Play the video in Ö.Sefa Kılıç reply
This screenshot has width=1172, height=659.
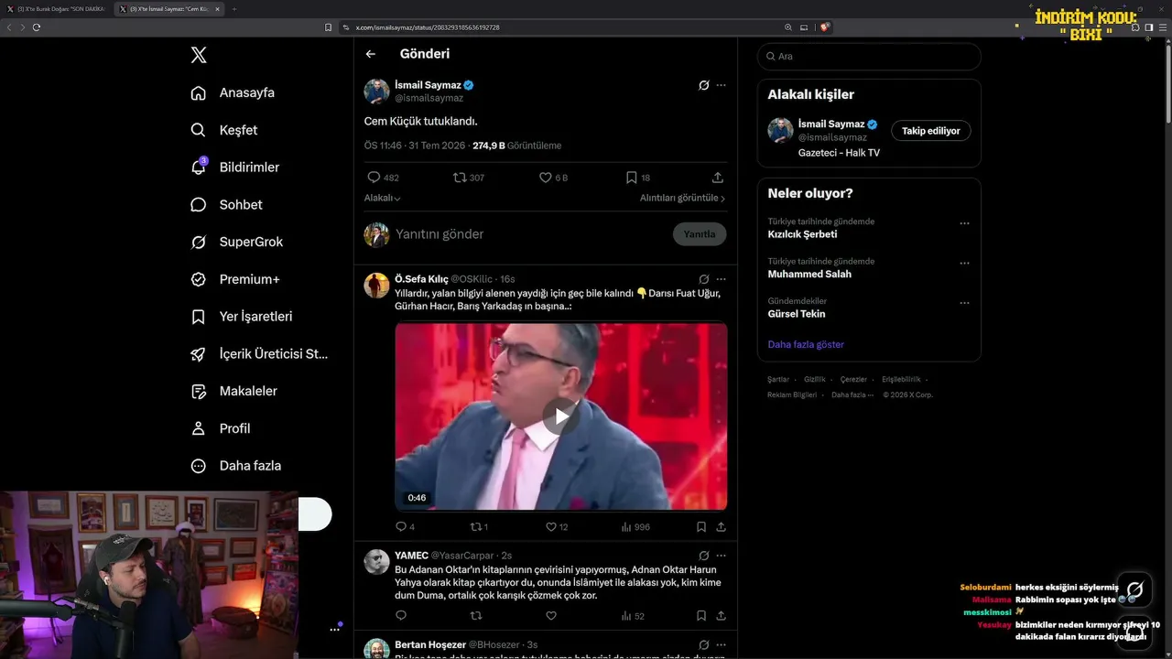561,416
